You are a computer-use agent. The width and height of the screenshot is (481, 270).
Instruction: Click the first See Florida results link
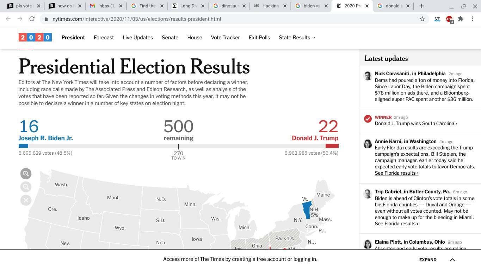(396, 173)
